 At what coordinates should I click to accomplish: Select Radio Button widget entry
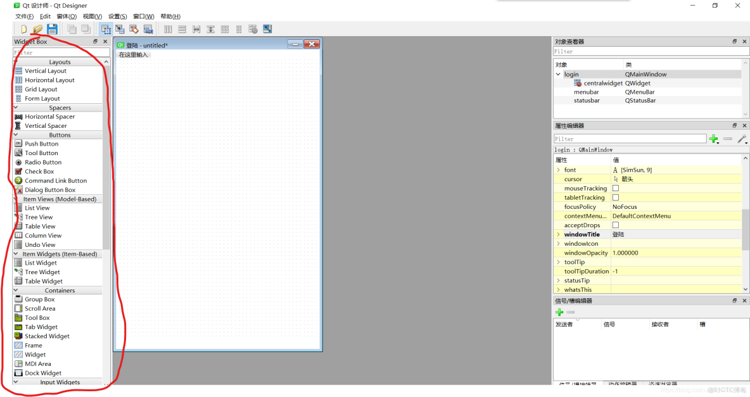tap(43, 162)
